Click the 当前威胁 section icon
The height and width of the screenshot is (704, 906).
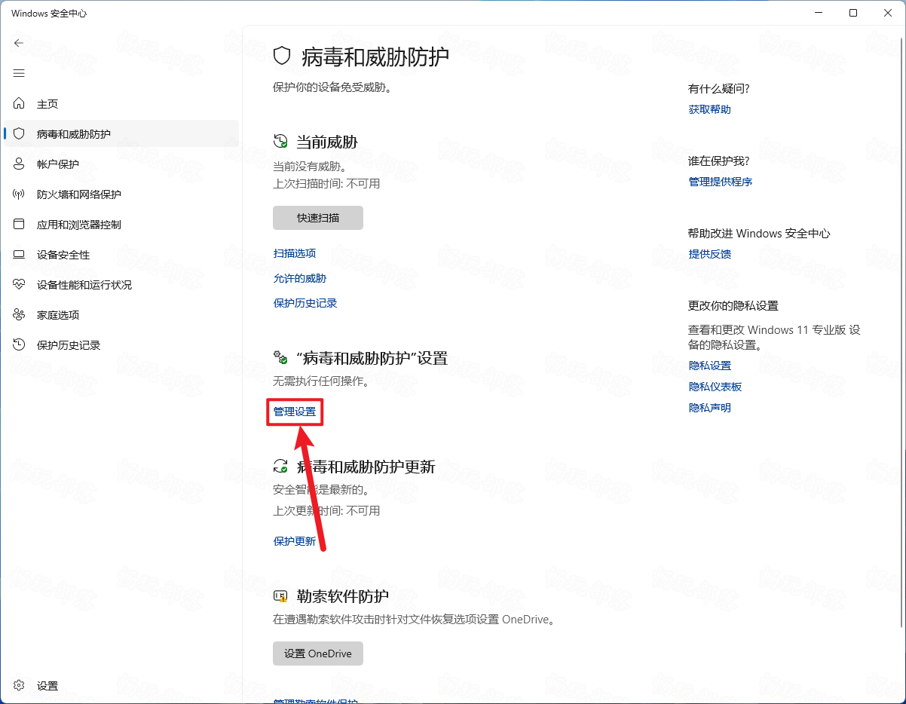click(x=280, y=142)
